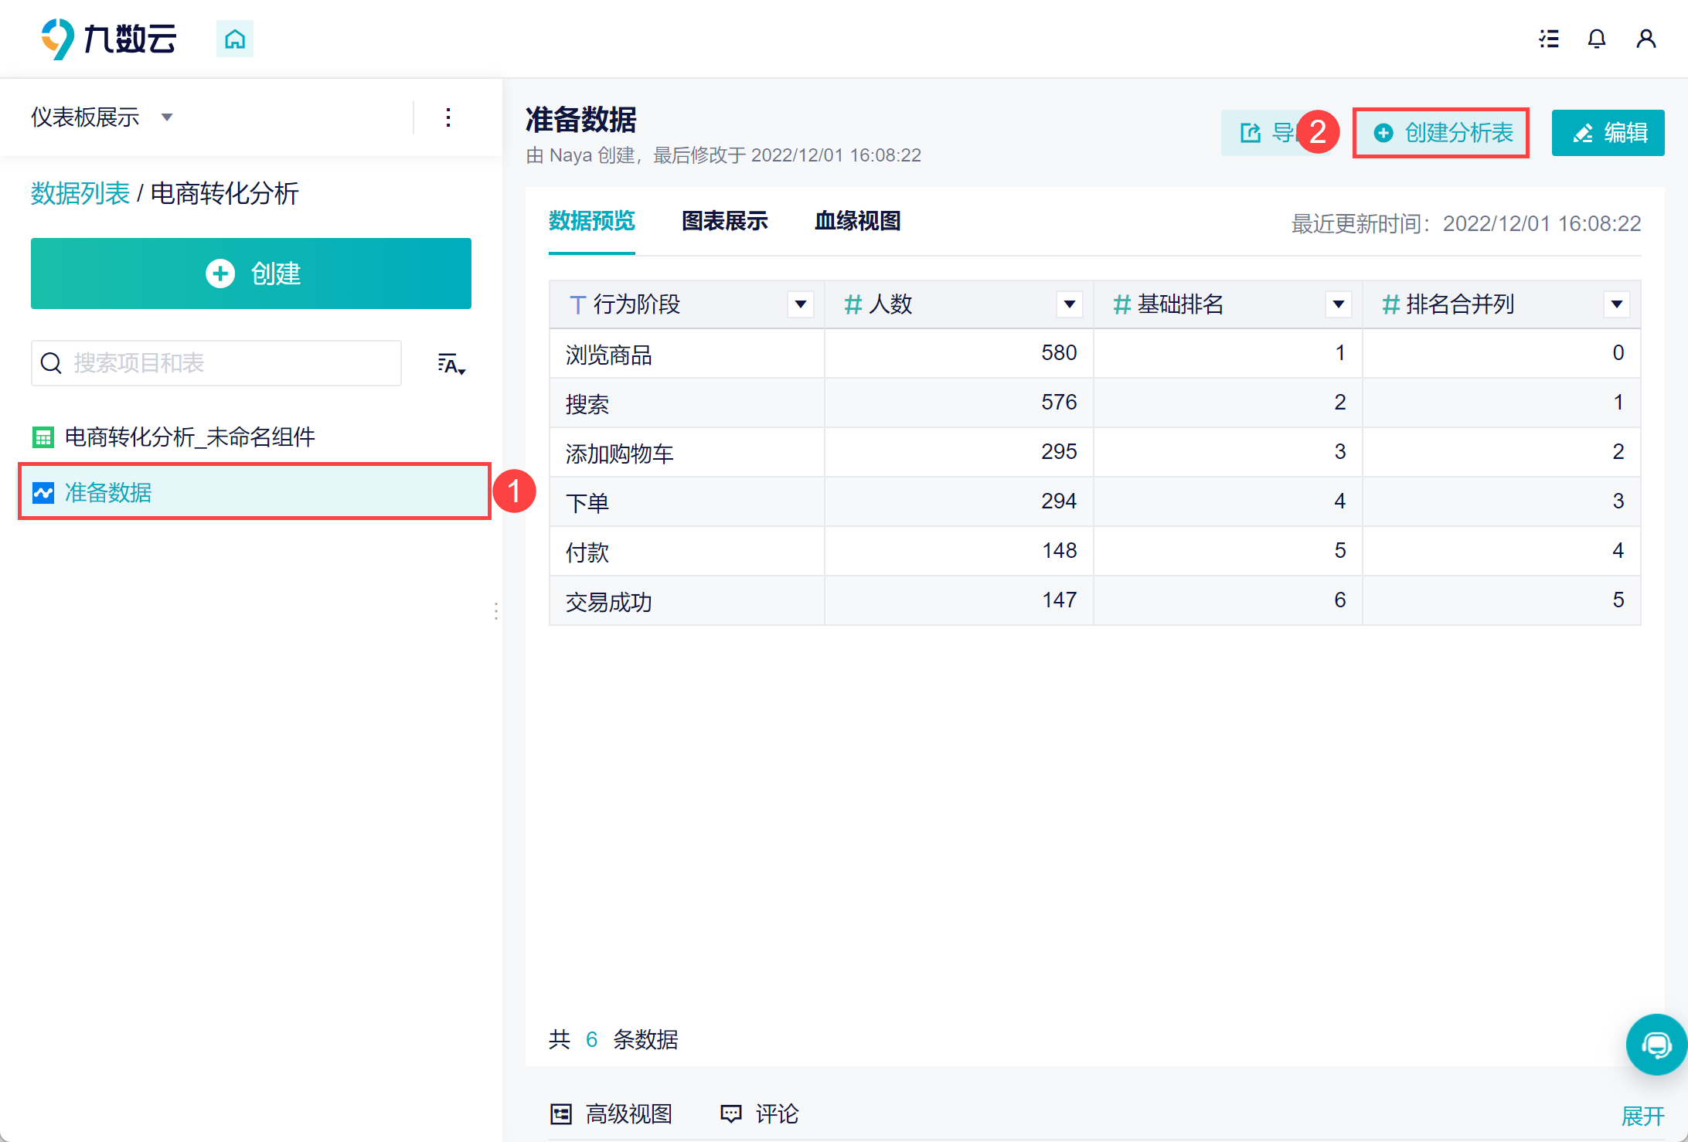Open 基础排名 column dropdown arrow

coord(1339,304)
